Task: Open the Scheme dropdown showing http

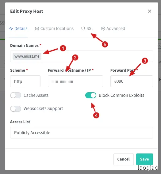Action: (25, 81)
